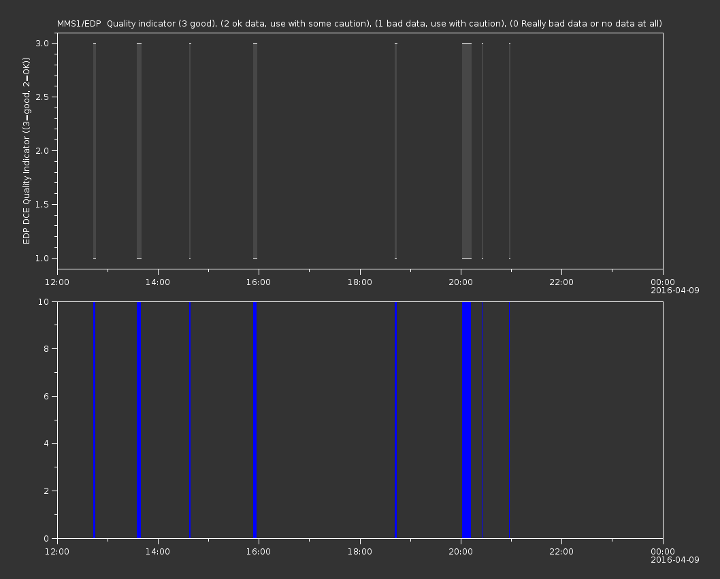Click the 8 tick label on bottom plot
Screen dimensions: 720x579
coord(46,349)
